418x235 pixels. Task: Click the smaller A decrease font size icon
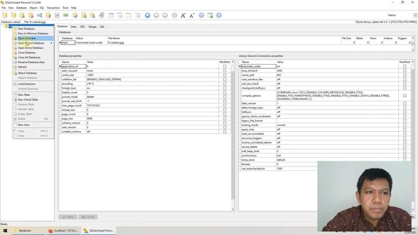[191, 15]
